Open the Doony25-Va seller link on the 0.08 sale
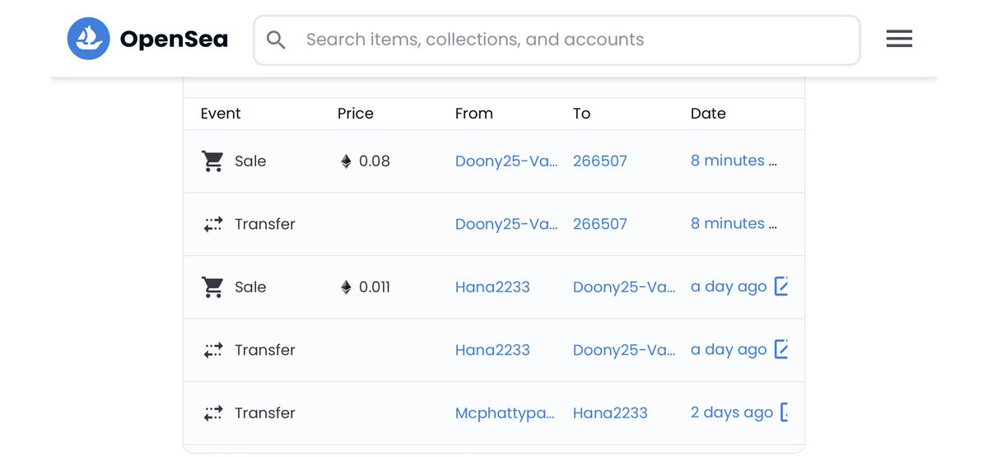Screen dimensions: 988x457 506,161
